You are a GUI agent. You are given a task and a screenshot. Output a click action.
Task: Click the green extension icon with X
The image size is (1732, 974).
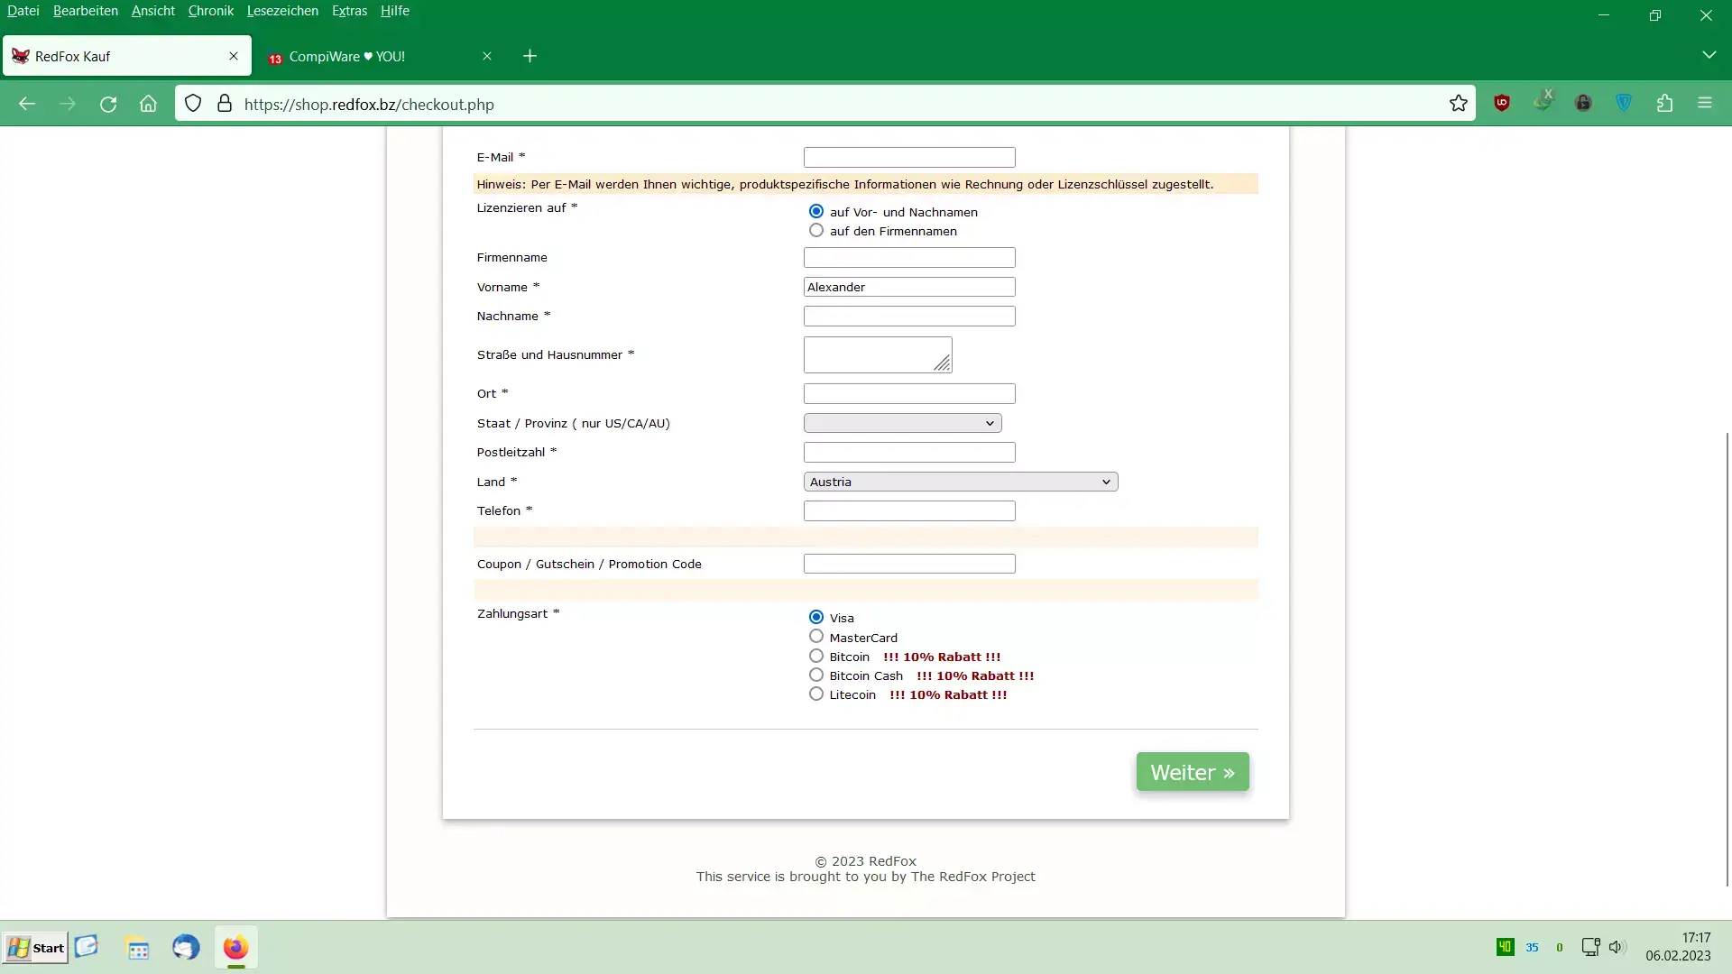coord(1543,101)
